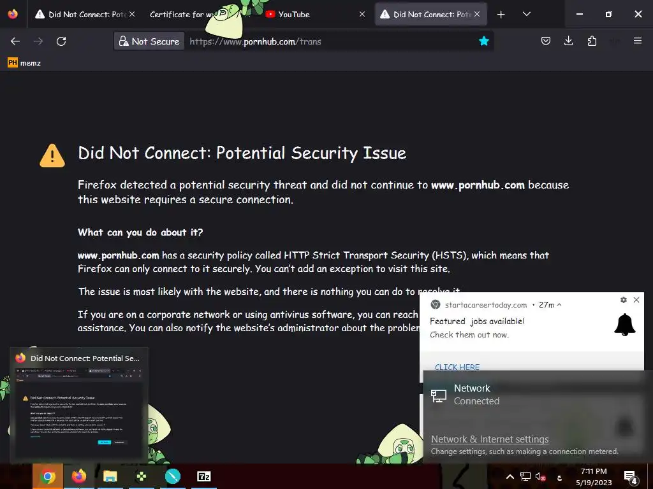
Task: Open the Firefox hamburger menu
Action: point(637,41)
